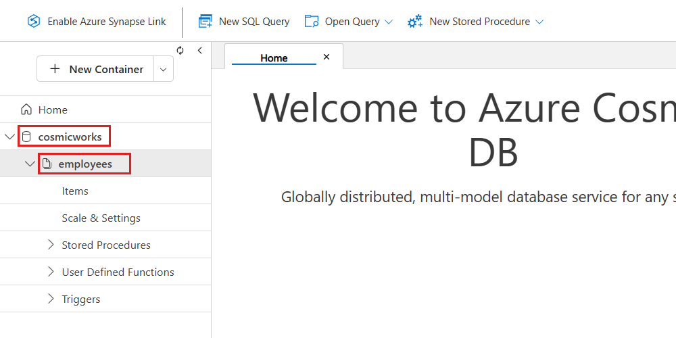676x338 pixels.
Task: Expand the Open Query dropdown chevron
Action: pos(389,22)
